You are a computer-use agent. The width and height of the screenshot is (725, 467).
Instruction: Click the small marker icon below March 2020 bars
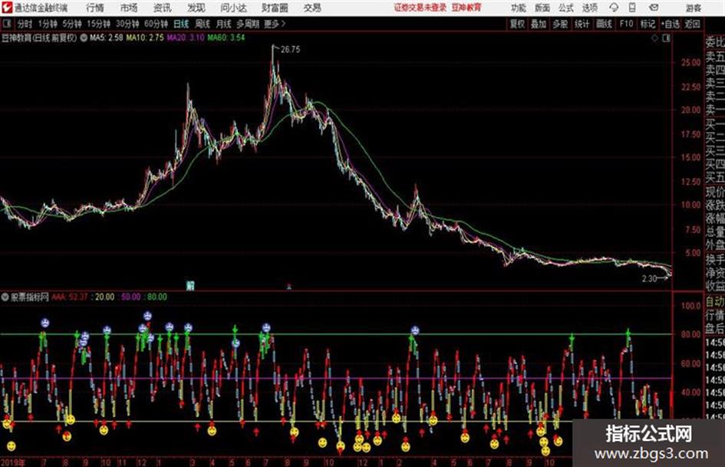[190, 285]
